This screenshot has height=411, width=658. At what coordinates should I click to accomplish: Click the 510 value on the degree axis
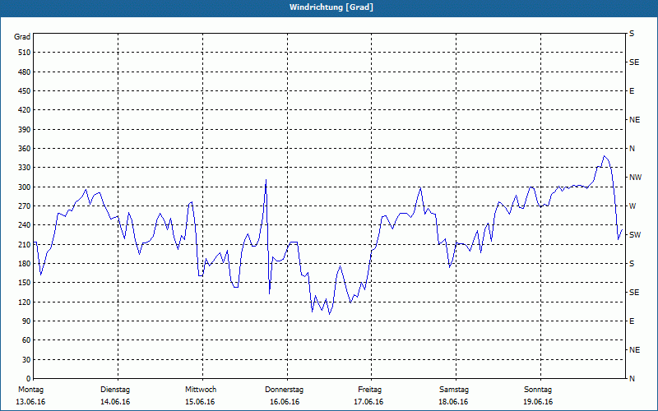click(24, 53)
